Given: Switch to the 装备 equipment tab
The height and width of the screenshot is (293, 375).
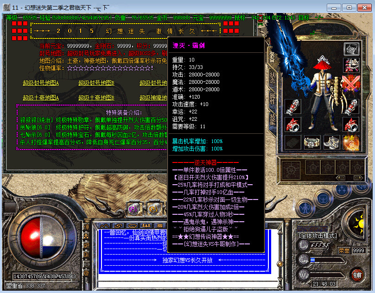Looking at the screenshot, I should click(272, 57).
